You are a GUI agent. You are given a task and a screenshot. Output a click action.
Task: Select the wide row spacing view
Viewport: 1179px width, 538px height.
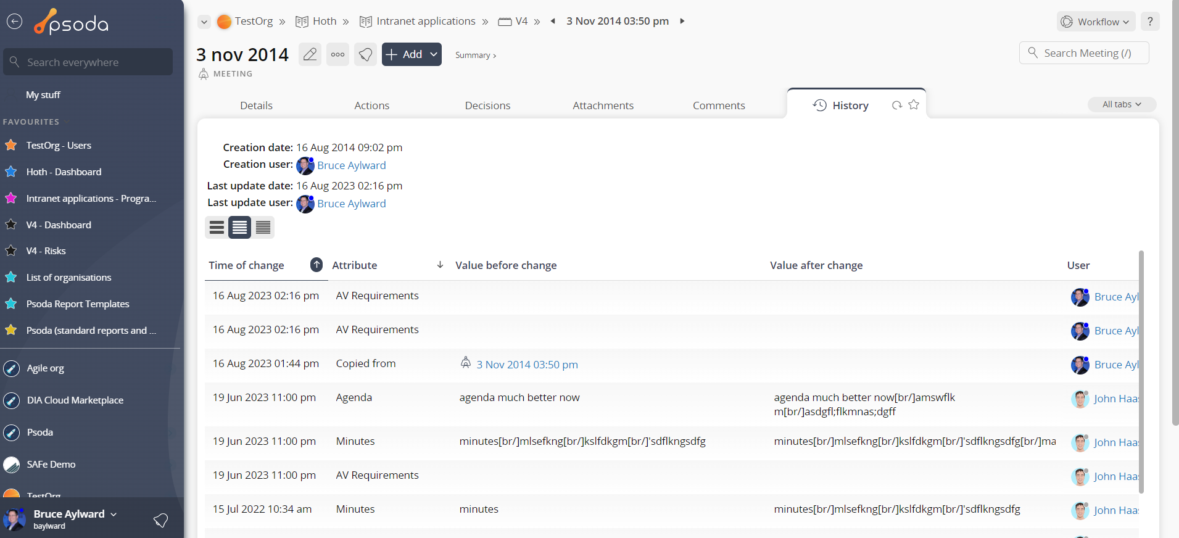point(217,228)
